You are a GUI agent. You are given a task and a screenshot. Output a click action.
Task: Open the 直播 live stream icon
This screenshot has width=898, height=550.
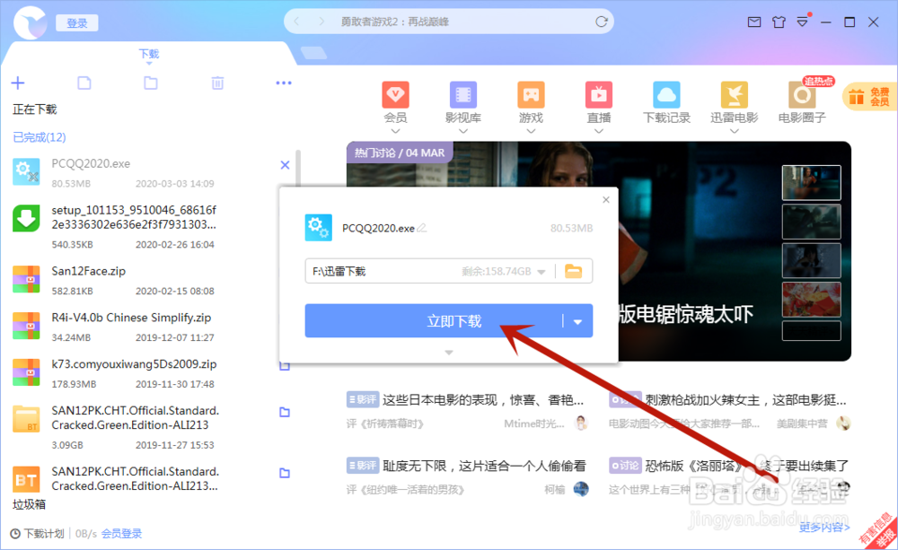[x=598, y=95]
